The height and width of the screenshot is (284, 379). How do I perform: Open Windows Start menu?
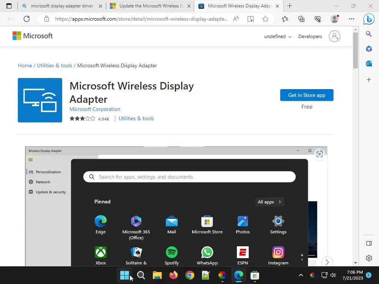pos(125,275)
